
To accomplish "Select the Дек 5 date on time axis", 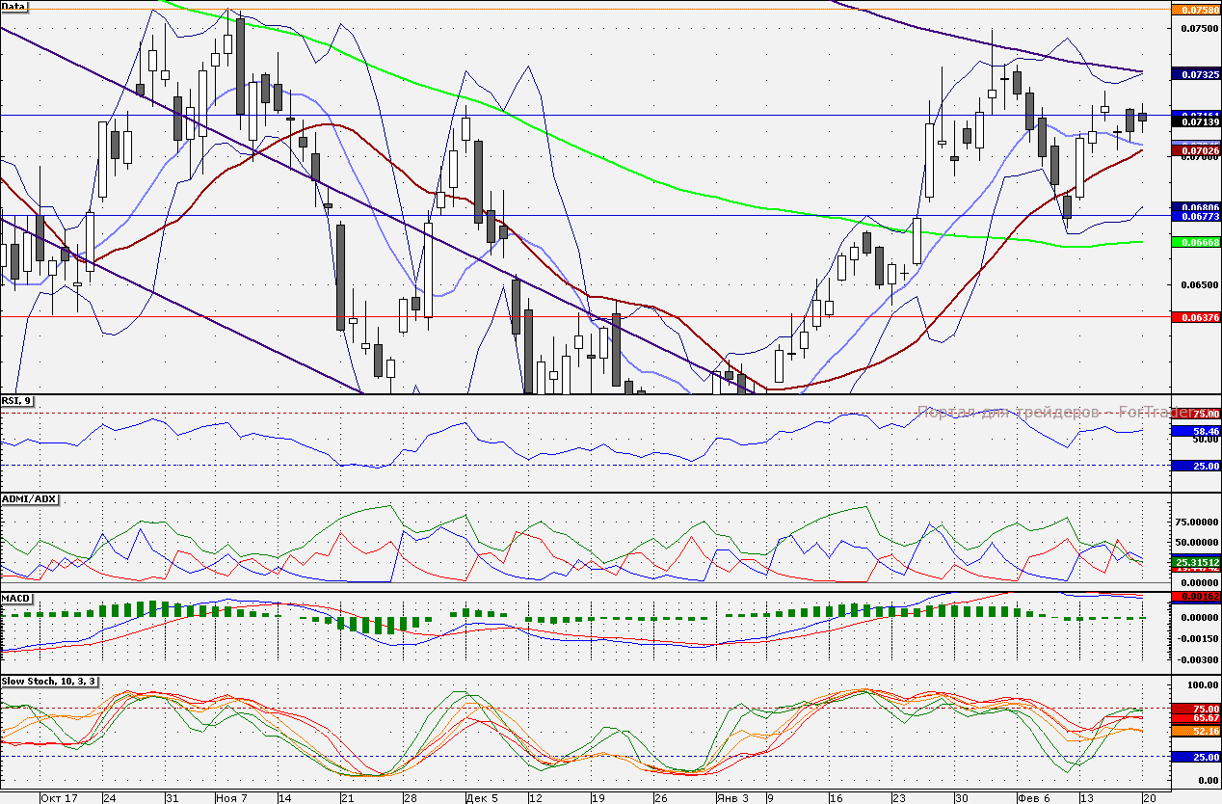I will coord(481,798).
